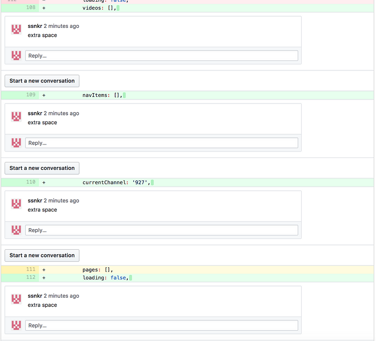
Task: Click 'extra space' comment text under line 108
Action: pyautogui.click(x=43, y=35)
